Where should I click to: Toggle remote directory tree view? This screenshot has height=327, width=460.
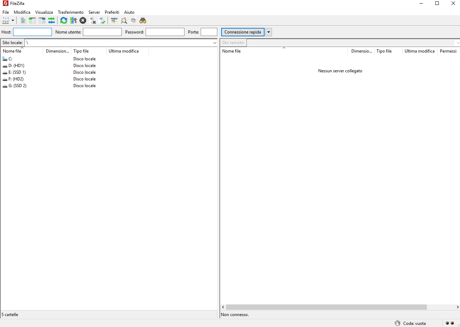(x=42, y=20)
